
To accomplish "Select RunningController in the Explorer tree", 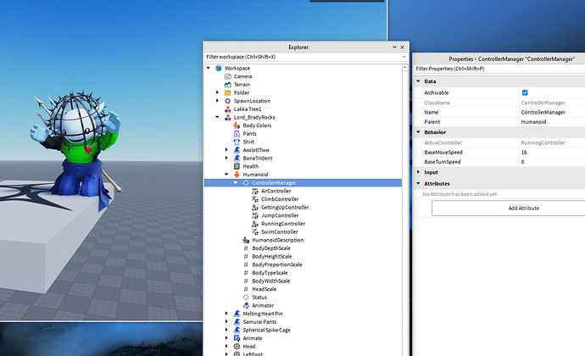I will tap(284, 224).
